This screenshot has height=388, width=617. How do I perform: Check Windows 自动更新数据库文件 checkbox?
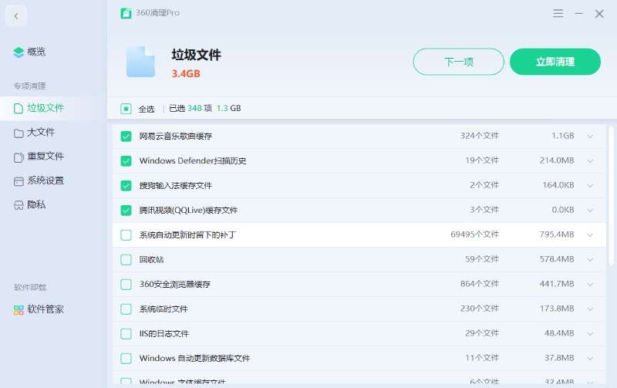(126, 358)
